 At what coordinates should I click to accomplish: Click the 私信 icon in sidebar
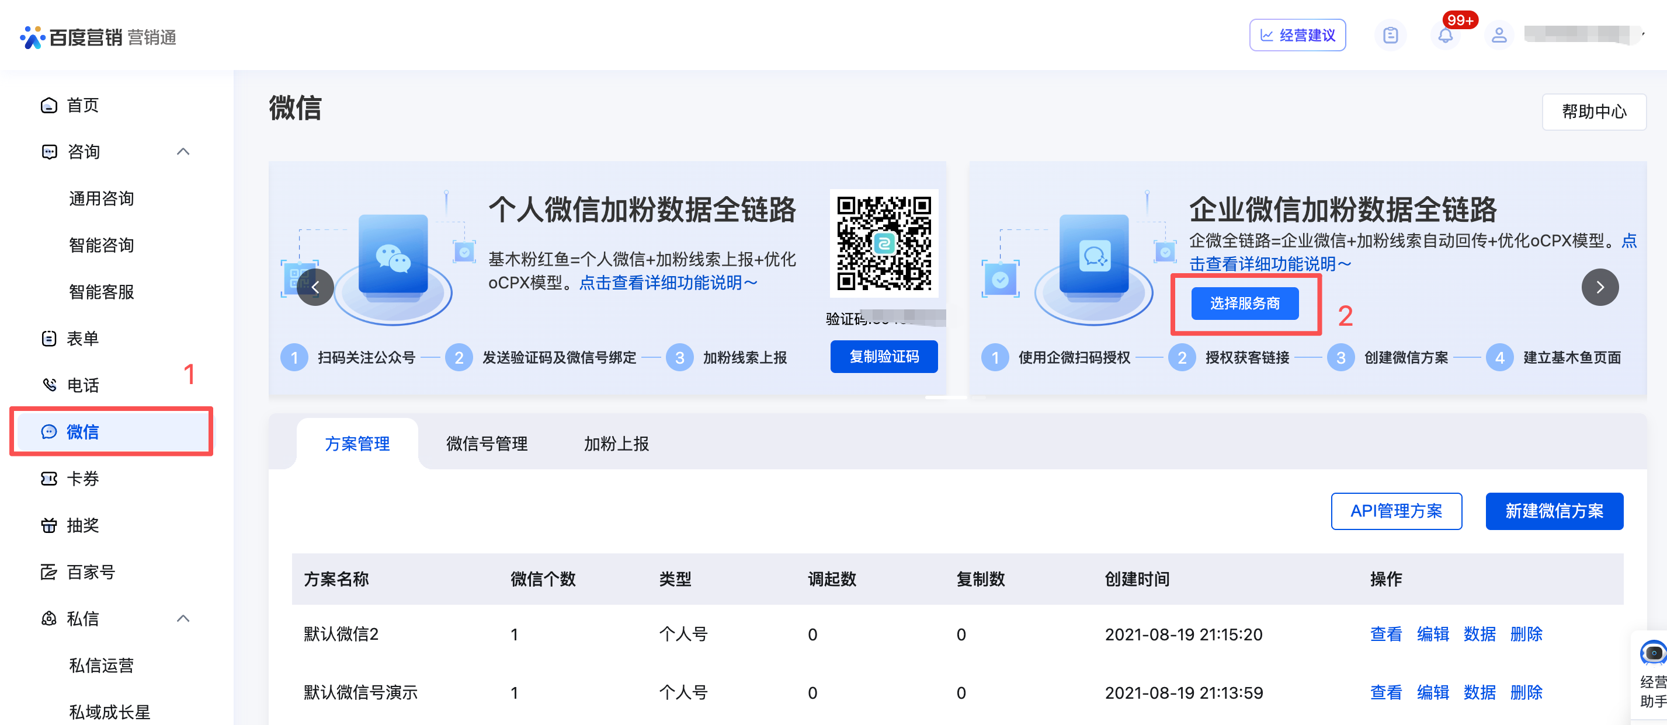pos(49,619)
